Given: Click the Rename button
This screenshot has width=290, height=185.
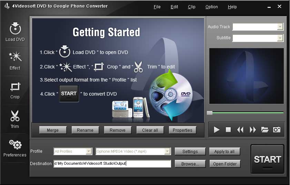Looking at the screenshot, I should 85,130.
